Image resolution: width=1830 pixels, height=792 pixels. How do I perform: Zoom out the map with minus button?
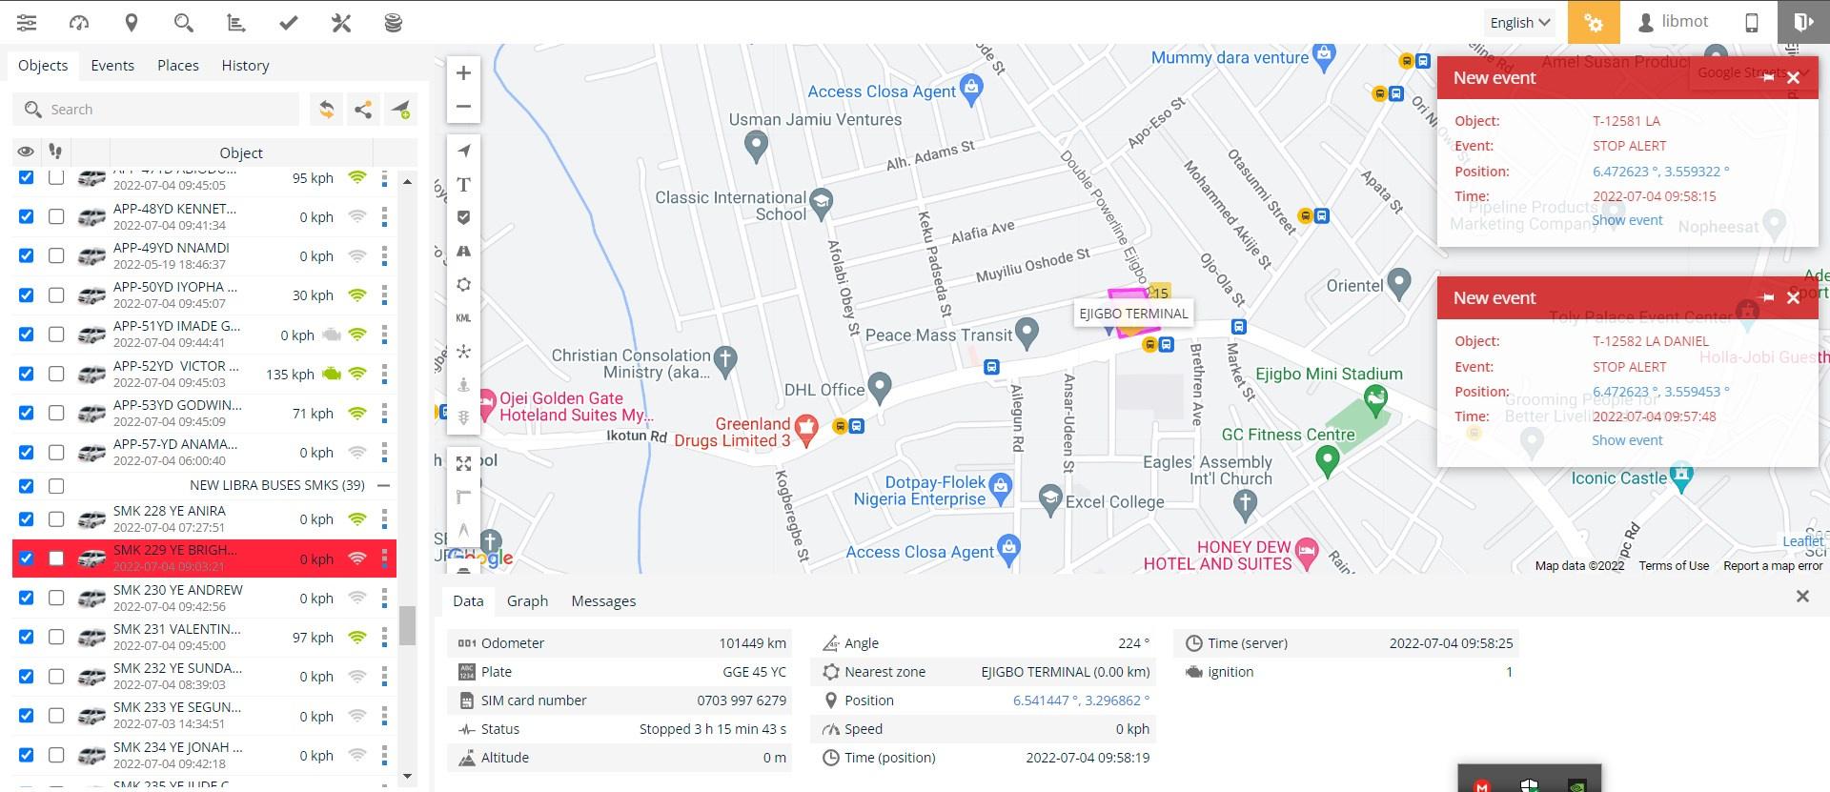pos(463,107)
